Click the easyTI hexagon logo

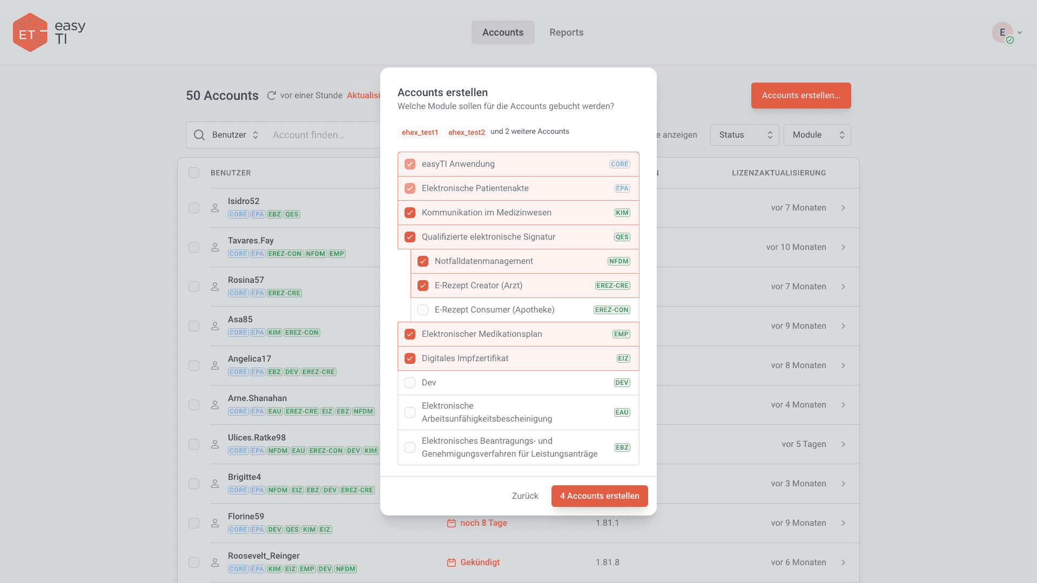30,32
